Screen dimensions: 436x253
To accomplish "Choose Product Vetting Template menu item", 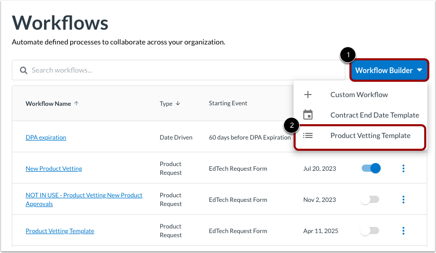I will (x=360, y=135).
